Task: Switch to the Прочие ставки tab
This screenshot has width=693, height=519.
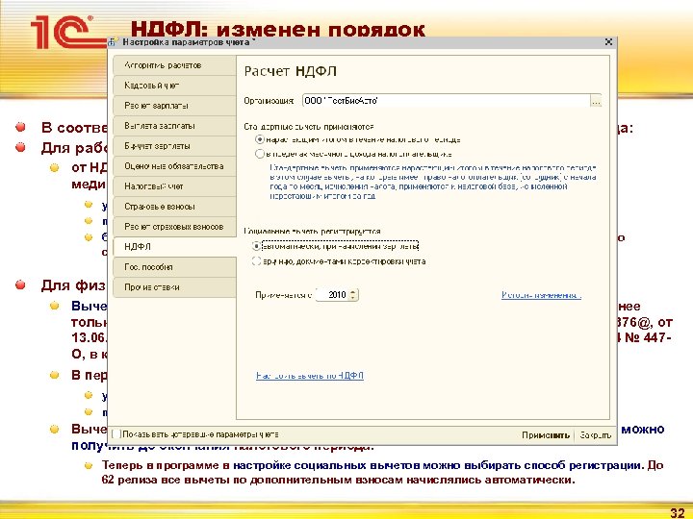Action: click(x=174, y=287)
